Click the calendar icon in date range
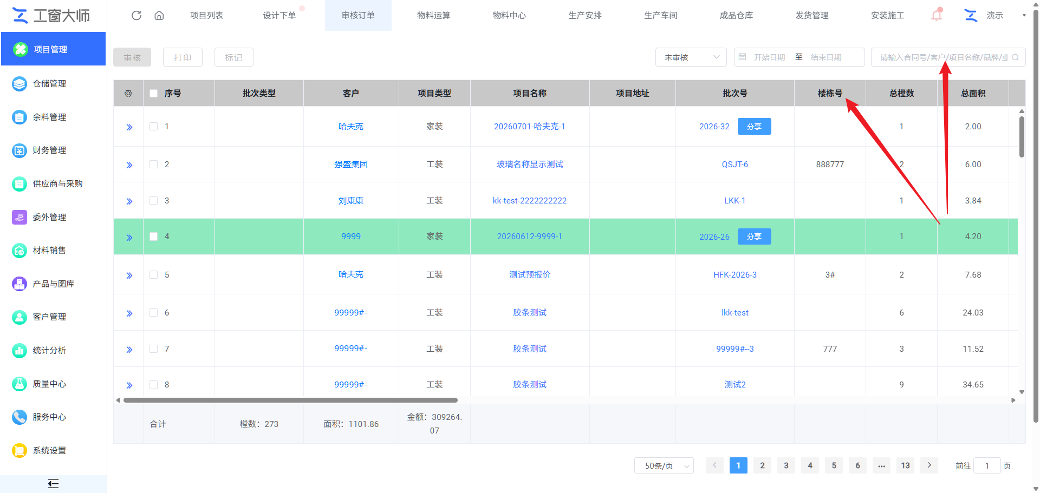 click(743, 57)
